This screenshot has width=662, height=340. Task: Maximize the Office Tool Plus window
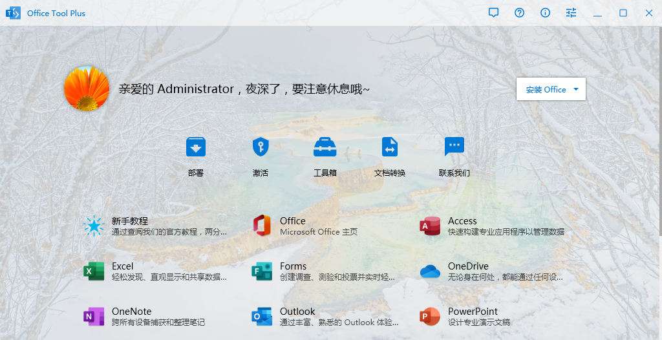click(623, 13)
